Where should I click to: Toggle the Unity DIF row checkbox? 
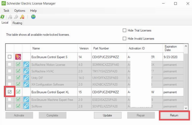[10, 78]
